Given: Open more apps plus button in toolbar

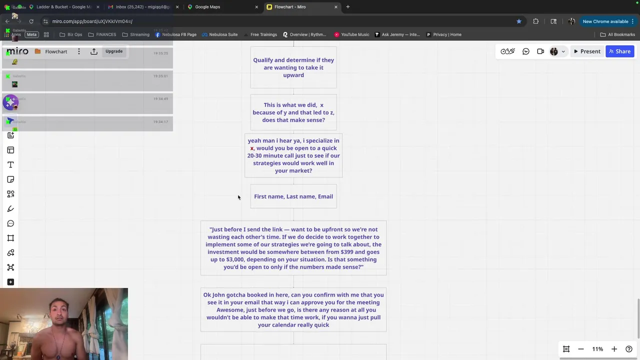Looking at the screenshot, I should coord(10,282).
